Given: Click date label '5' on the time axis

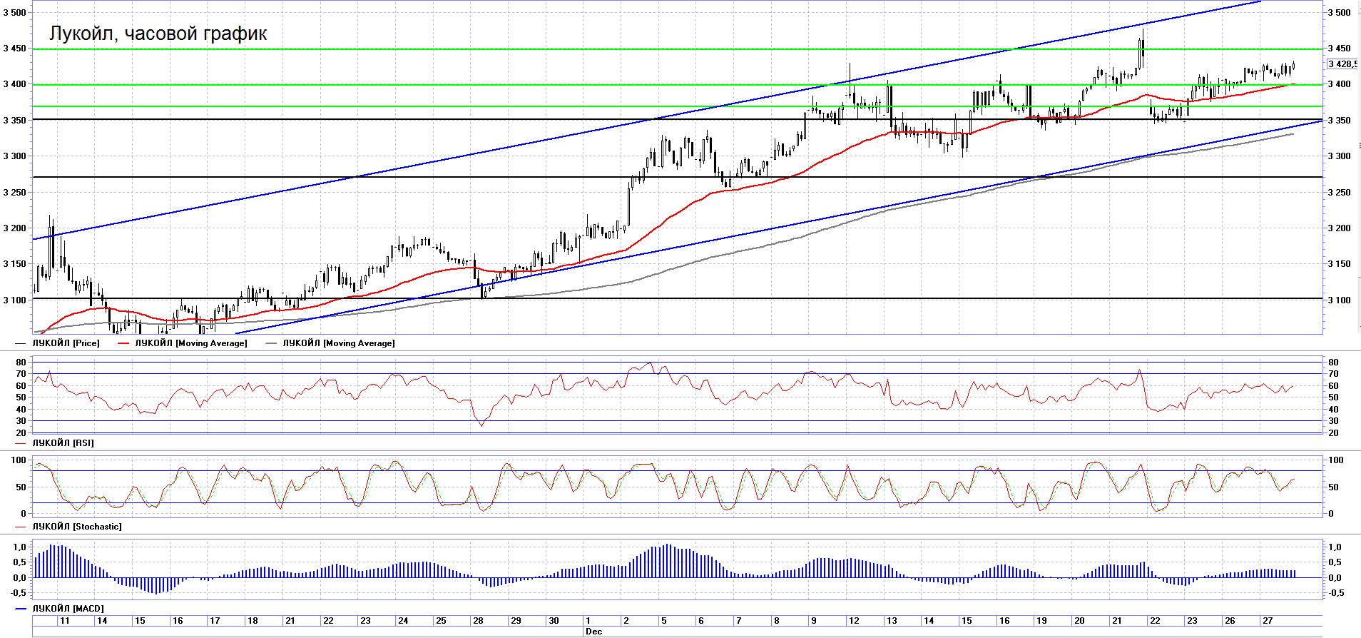Looking at the screenshot, I should tap(663, 621).
